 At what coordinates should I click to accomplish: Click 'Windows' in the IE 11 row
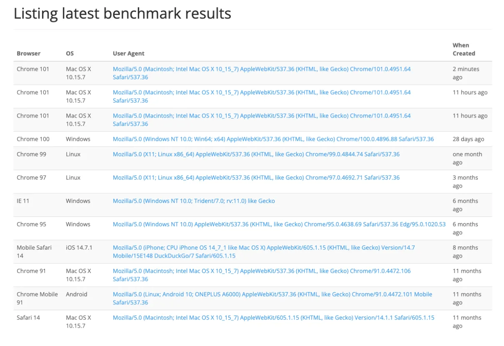78,201
